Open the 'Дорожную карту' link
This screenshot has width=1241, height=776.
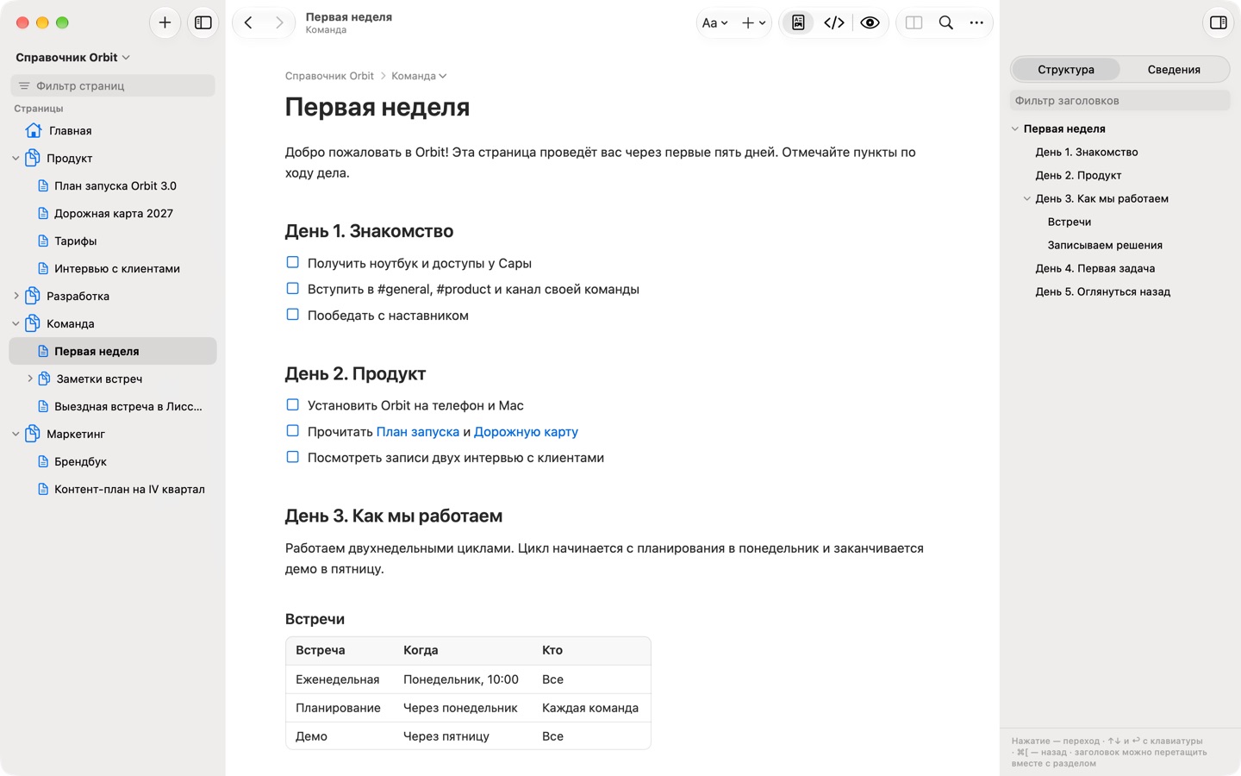click(526, 431)
